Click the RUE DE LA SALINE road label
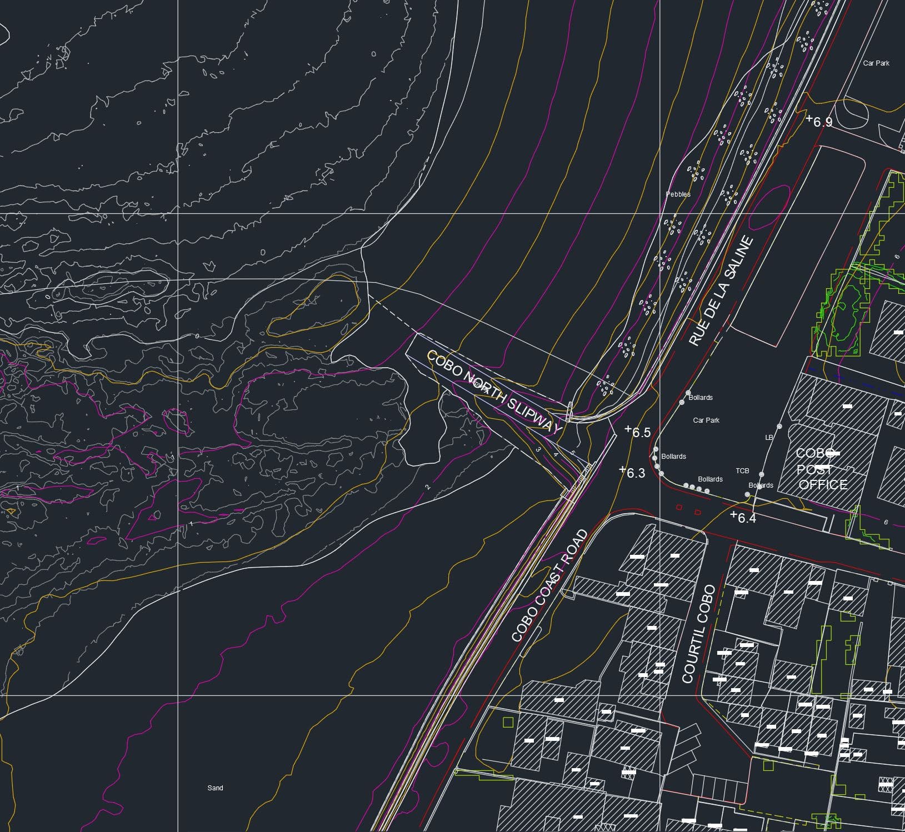905x832 pixels. click(722, 291)
